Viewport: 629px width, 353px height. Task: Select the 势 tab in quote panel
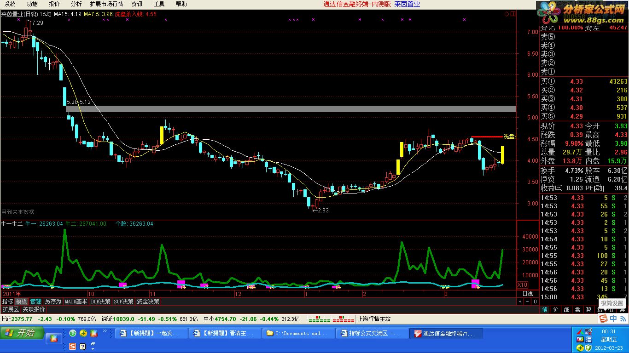coord(588,310)
